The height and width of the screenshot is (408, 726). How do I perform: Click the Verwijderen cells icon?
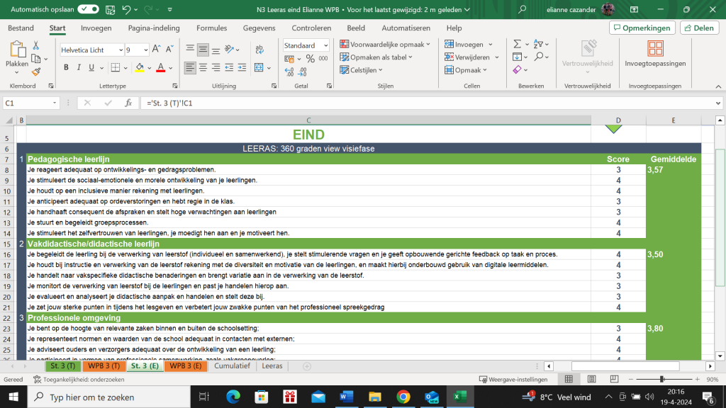(x=447, y=57)
